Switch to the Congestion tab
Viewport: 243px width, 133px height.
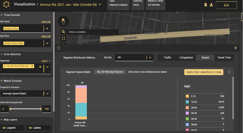186,58
